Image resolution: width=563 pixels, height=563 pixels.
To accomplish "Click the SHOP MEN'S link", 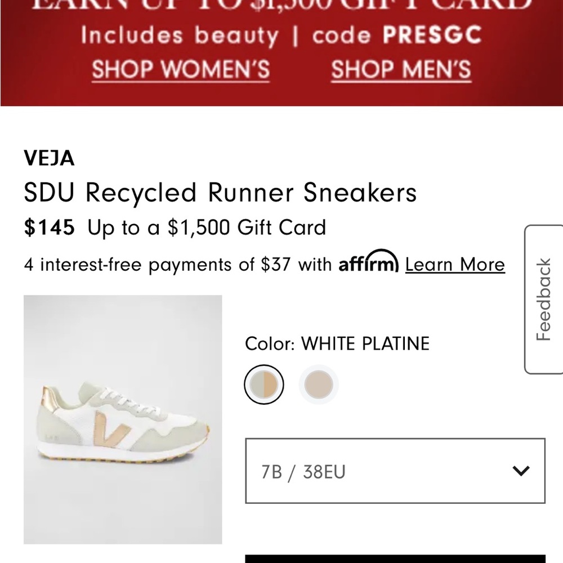I will 401,69.
